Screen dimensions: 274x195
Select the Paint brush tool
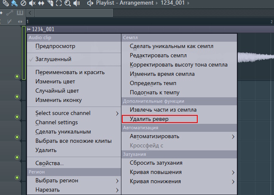[14, 3]
